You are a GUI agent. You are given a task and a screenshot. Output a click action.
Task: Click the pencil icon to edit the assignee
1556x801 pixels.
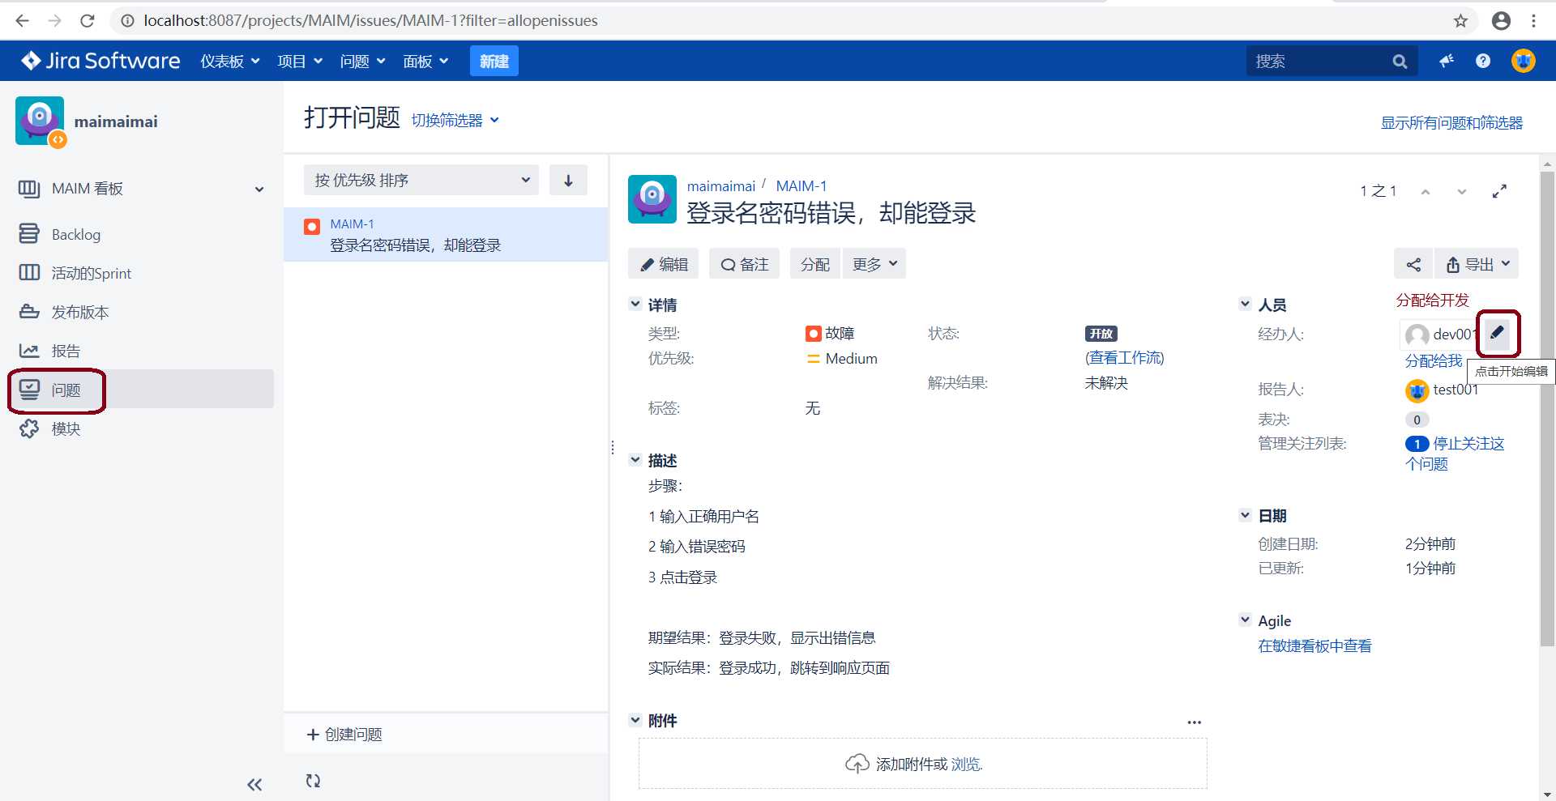1497,333
